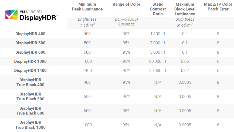Select the 90% color coverage cell

point(126,34)
